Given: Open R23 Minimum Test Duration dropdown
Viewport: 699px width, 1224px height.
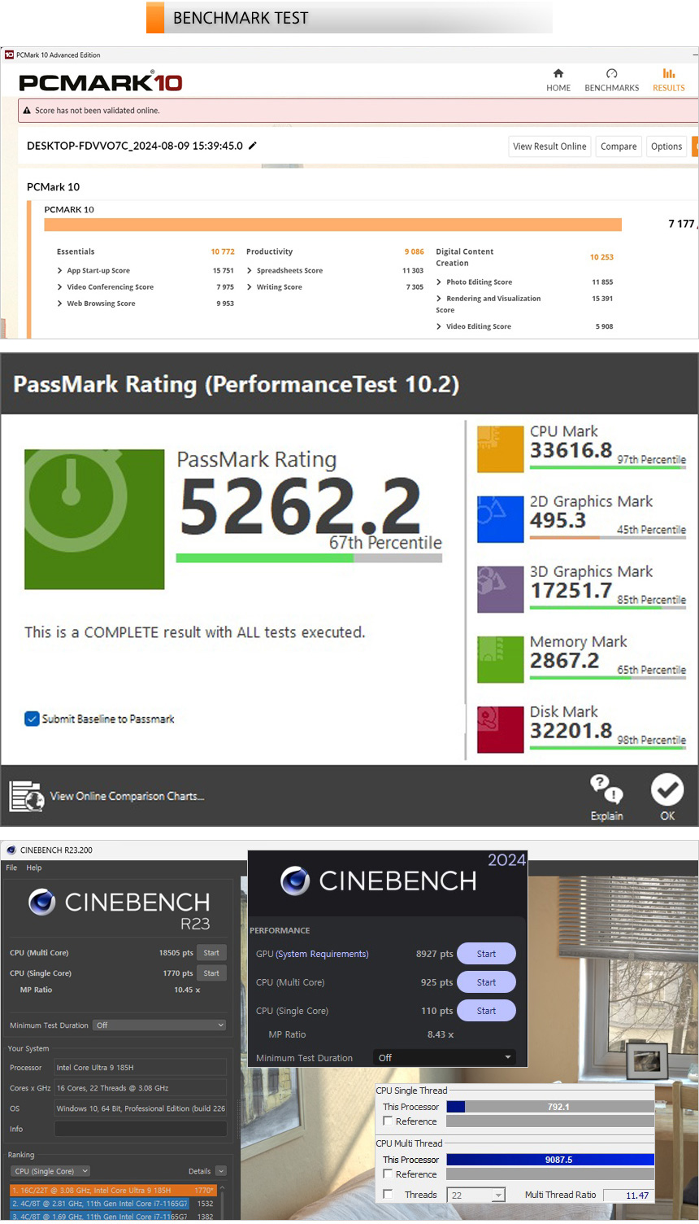Looking at the screenshot, I should pos(159,1025).
